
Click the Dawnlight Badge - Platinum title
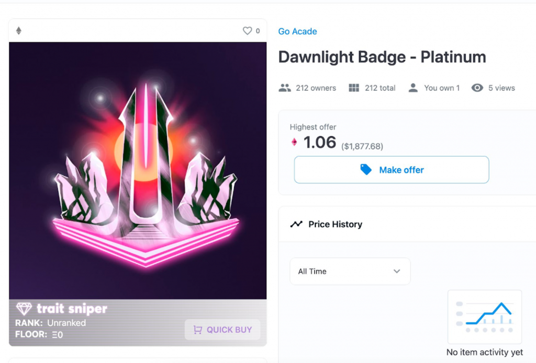pyautogui.click(x=382, y=57)
